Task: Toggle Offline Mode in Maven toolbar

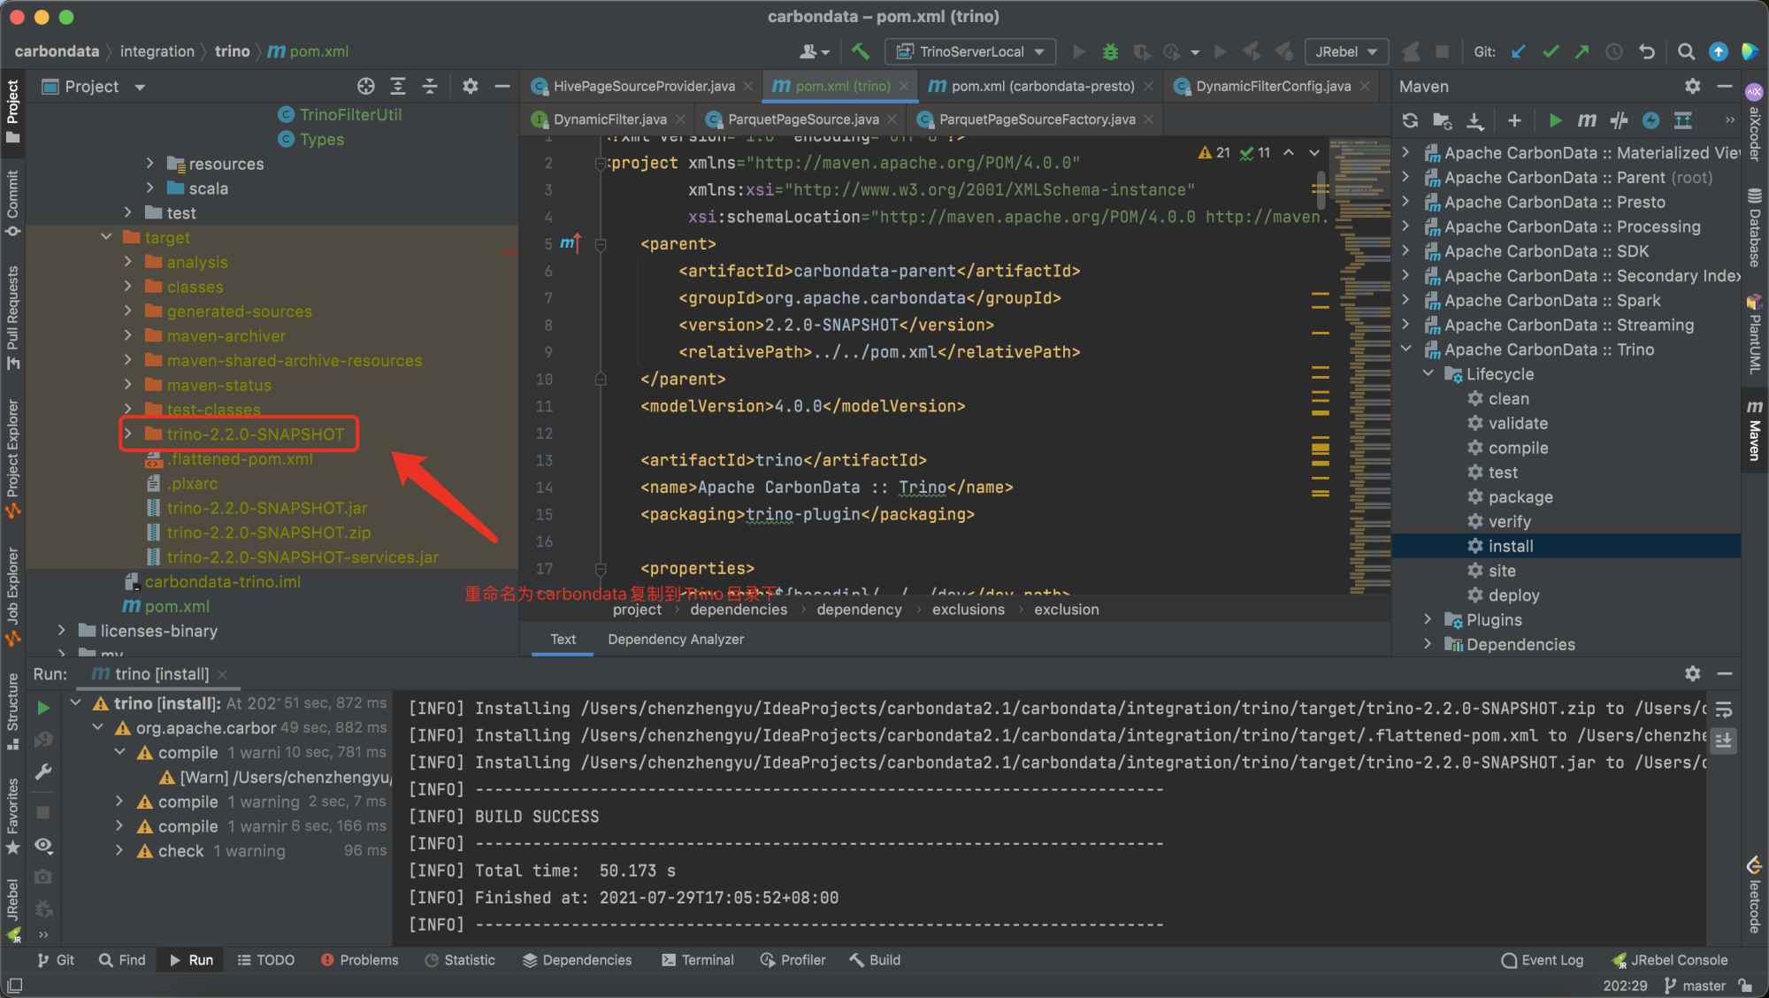Action: (1619, 120)
